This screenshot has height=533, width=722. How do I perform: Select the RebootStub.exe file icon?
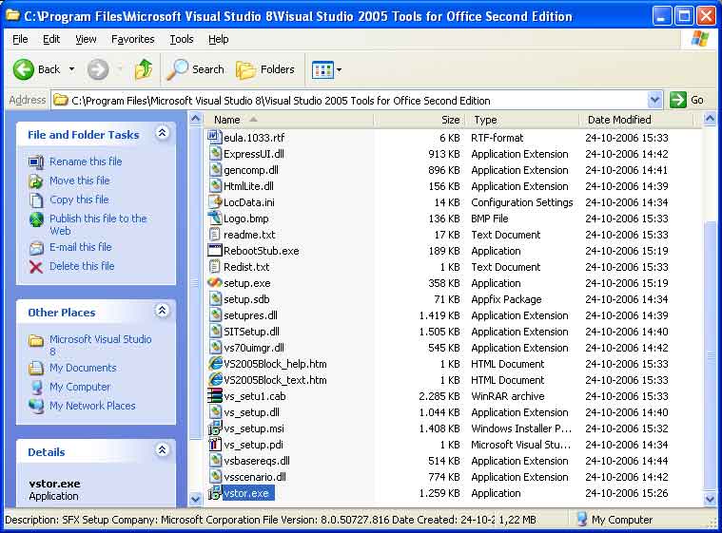pyautogui.click(x=215, y=250)
